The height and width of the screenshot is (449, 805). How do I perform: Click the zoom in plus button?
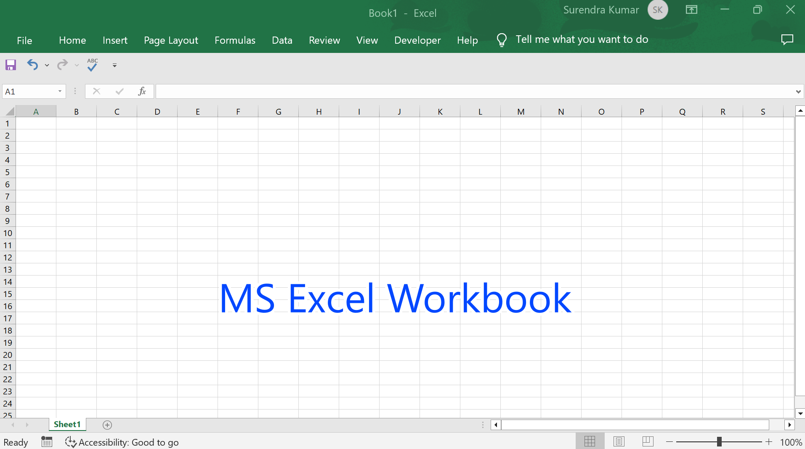tap(769, 442)
